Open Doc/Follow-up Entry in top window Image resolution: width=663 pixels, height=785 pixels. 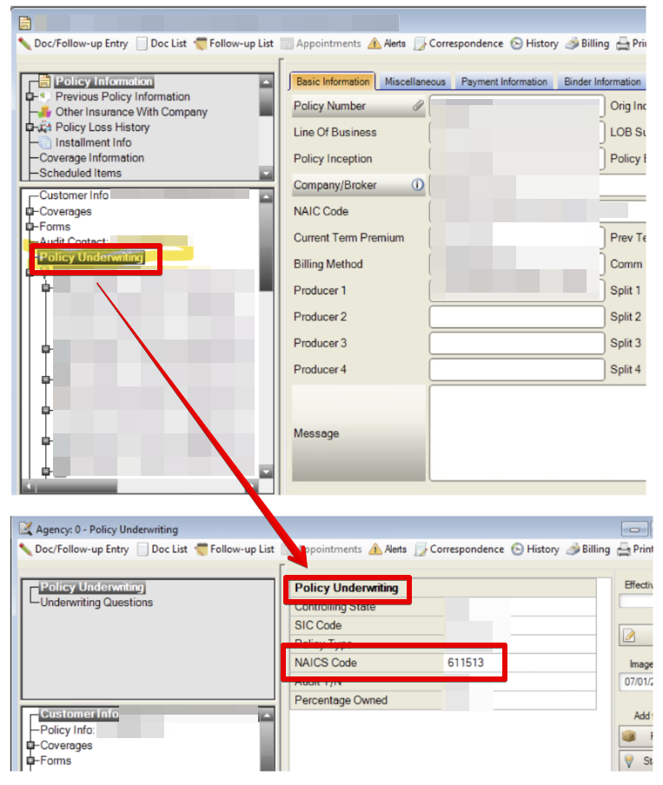pyautogui.click(x=74, y=43)
